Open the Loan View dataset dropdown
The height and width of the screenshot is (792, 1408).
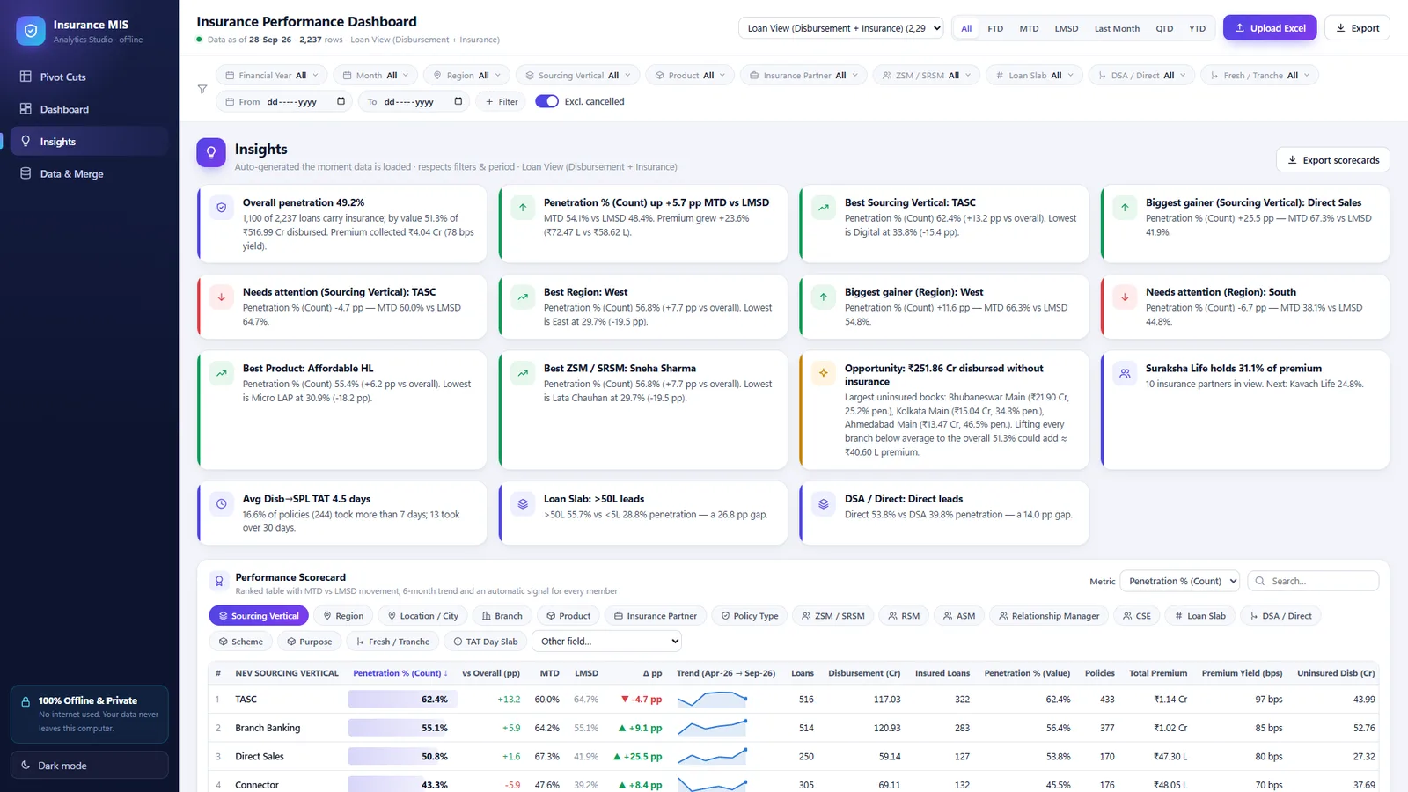(x=840, y=28)
